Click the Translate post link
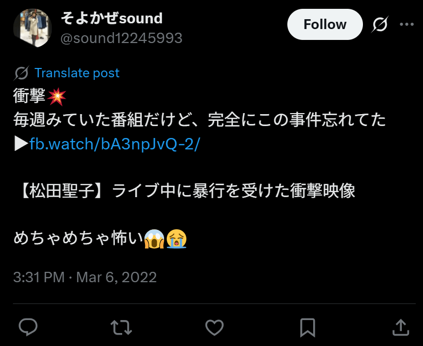Viewport: 423px width, 346px height. tap(77, 73)
